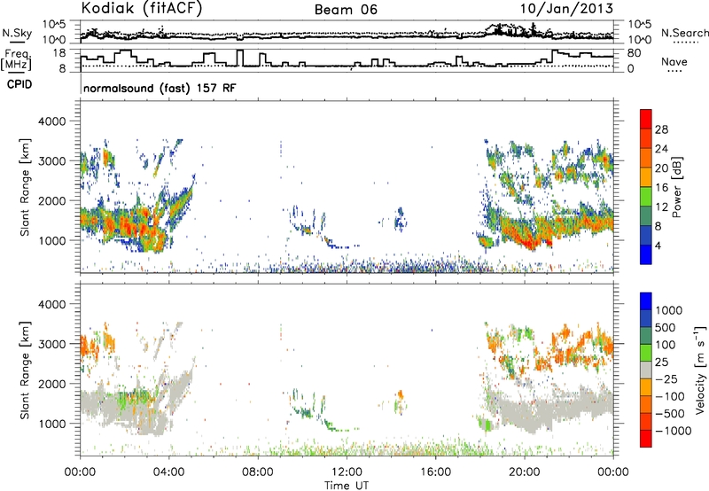Click the "Power [dB]" colorbar title

[677, 187]
